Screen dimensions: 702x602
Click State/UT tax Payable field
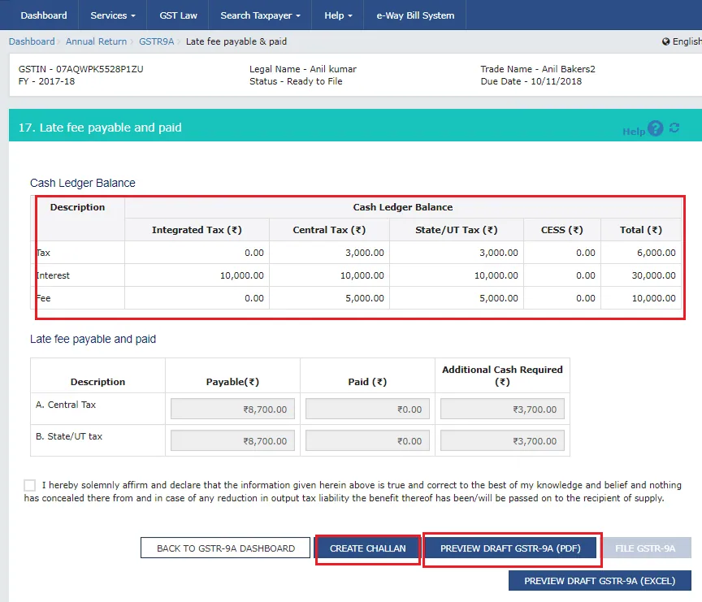[232, 441]
